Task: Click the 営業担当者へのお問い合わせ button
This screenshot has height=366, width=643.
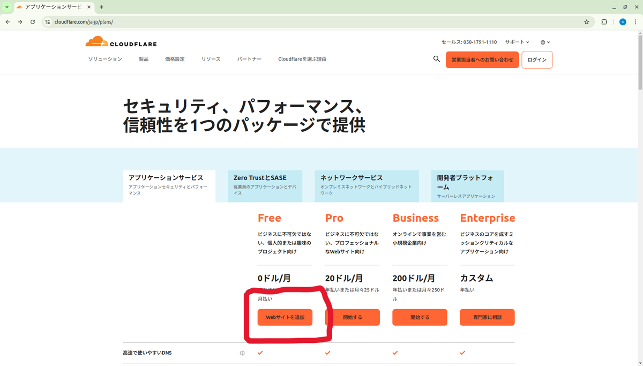Action: 482,59
